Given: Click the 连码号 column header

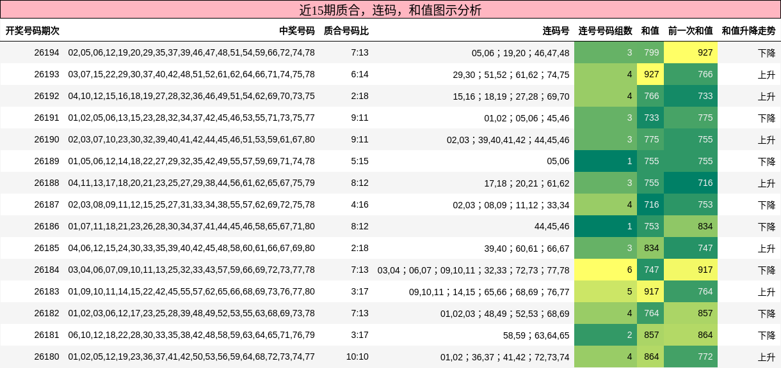Looking at the screenshot, I should [x=556, y=30].
